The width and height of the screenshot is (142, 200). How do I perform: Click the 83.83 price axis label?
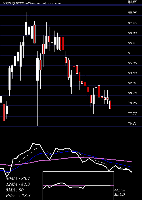pos(133,73)
